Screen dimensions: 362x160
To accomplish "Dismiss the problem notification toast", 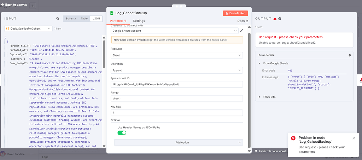I will point(354,138).
